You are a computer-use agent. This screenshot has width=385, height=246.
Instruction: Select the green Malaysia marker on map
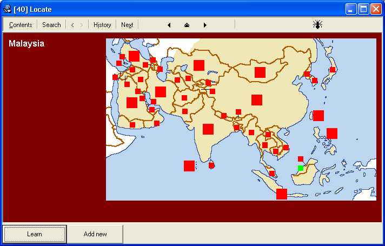[x=301, y=168]
